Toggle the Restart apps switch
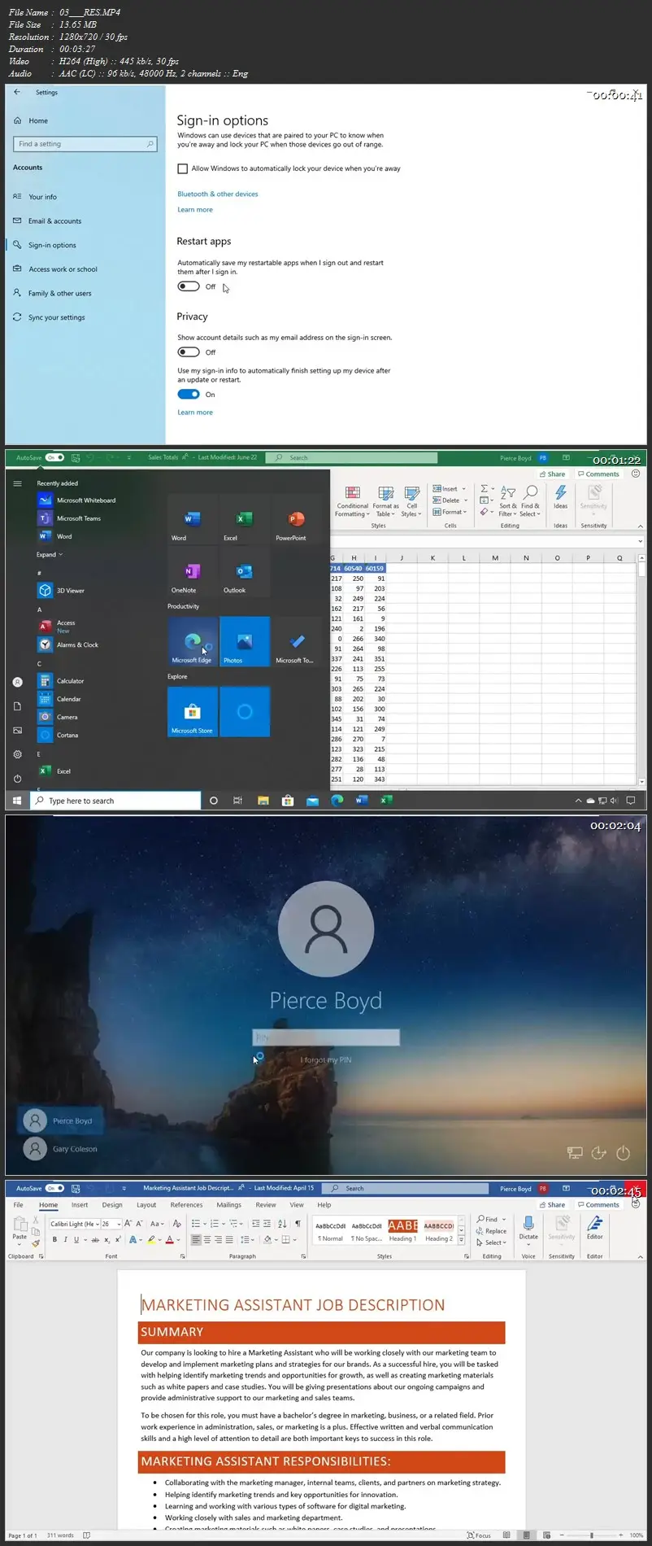 click(x=189, y=286)
